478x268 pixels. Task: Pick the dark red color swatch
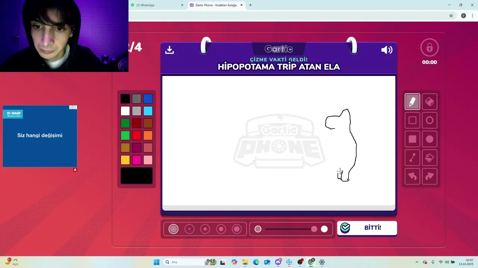click(x=137, y=123)
